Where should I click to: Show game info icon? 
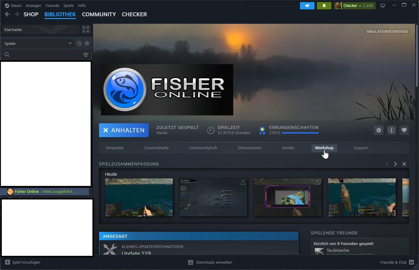[392, 130]
